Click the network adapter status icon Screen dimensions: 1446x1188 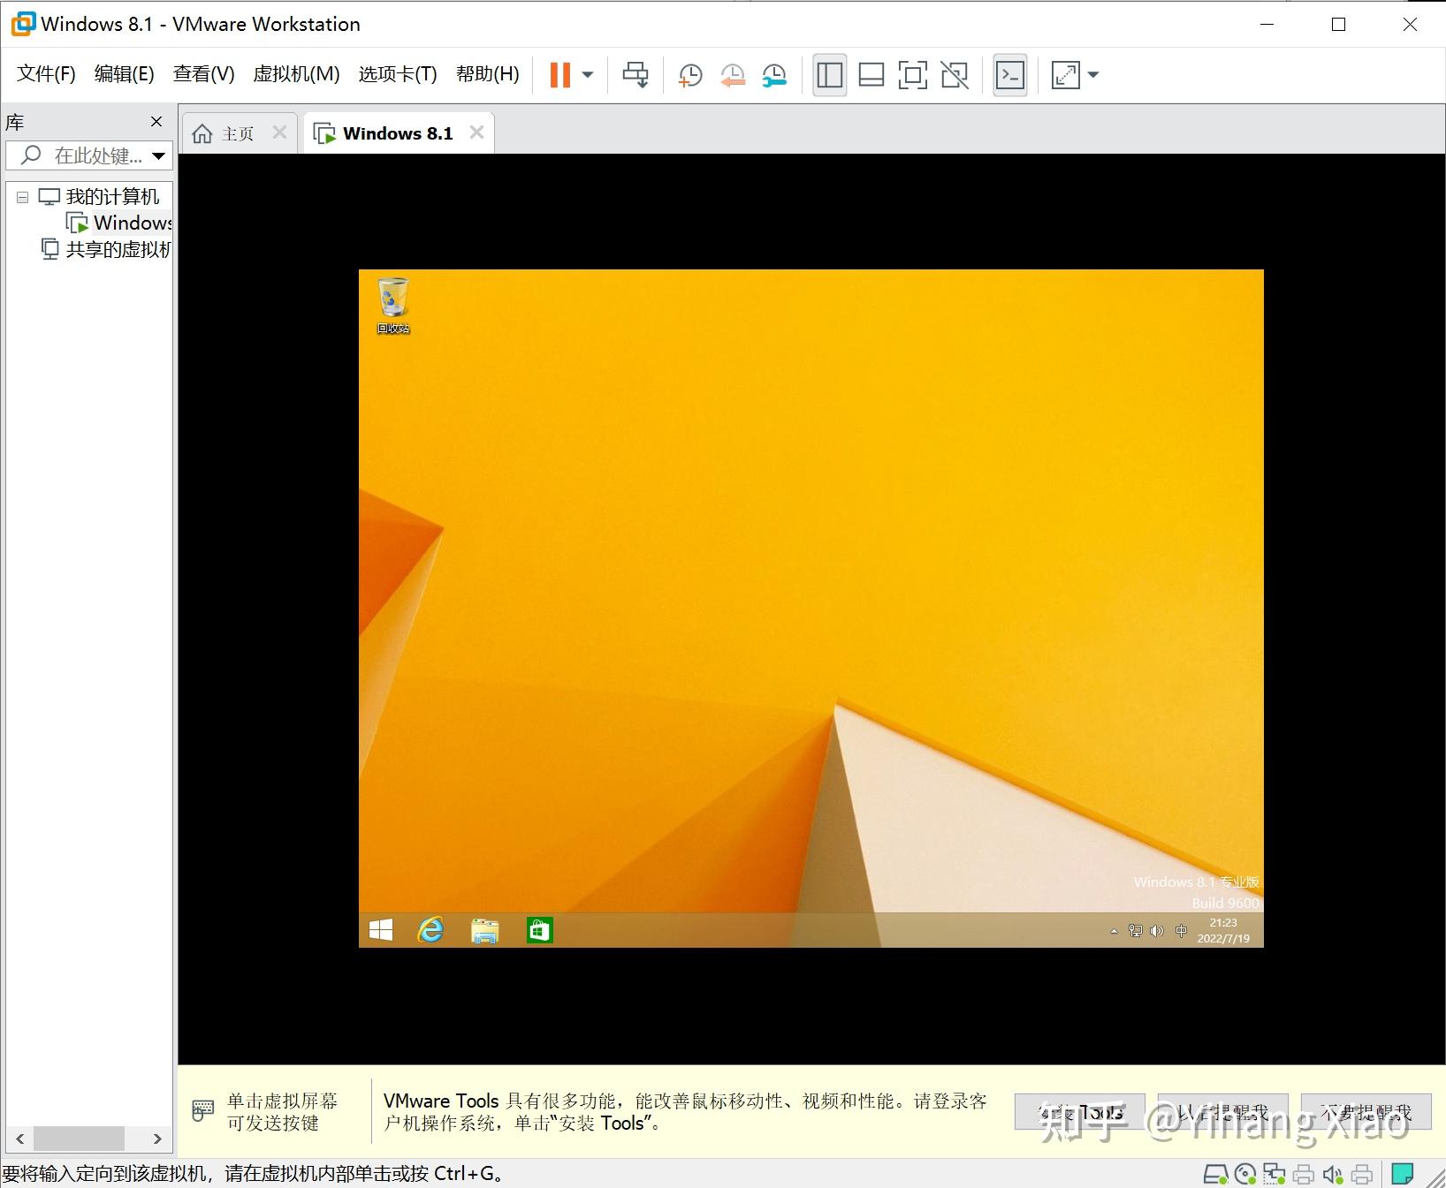coord(1275,1174)
